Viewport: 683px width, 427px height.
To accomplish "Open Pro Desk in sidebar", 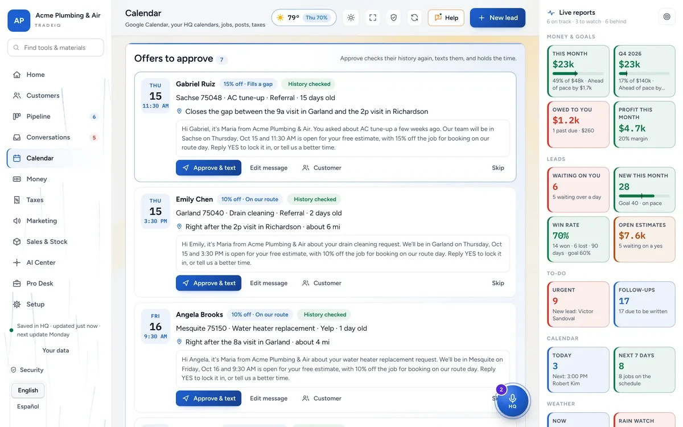I will (55, 284).
